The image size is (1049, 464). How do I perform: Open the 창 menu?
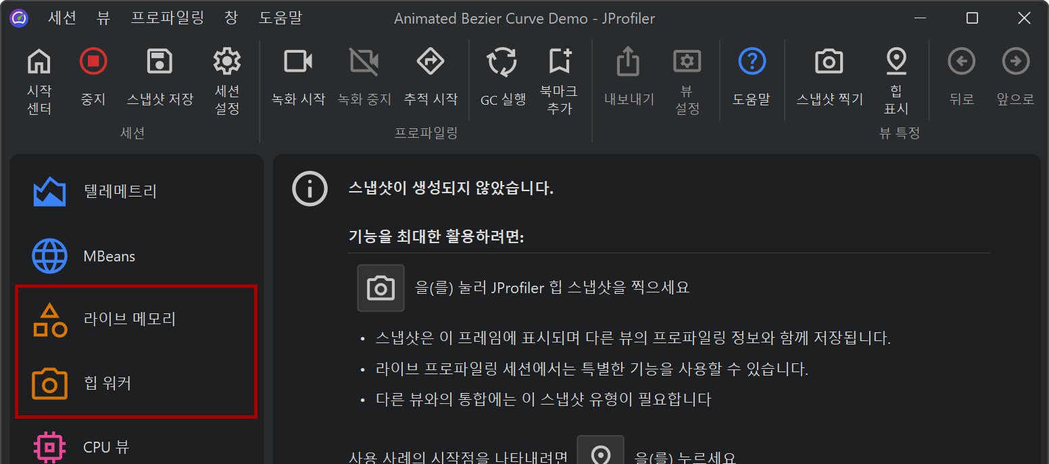pos(231,18)
